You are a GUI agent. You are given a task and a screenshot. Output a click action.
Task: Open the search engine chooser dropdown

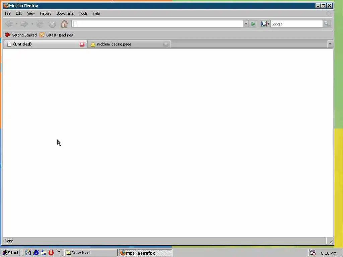click(268, 24)
